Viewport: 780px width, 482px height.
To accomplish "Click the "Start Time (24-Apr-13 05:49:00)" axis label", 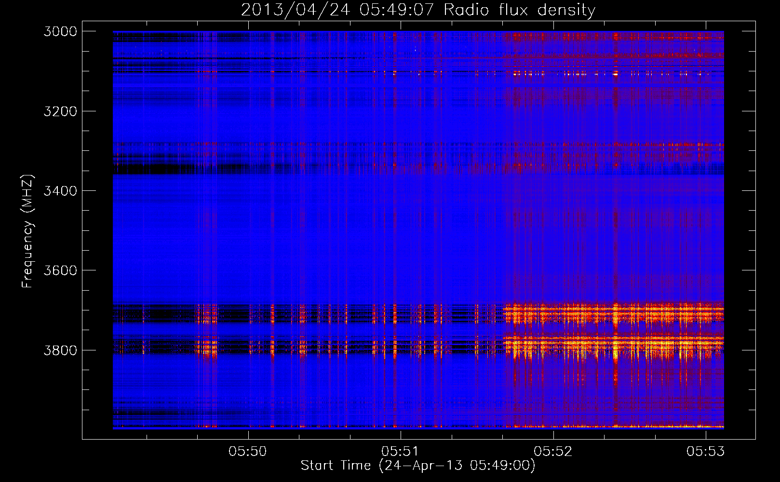I will (x=418, y=466).
